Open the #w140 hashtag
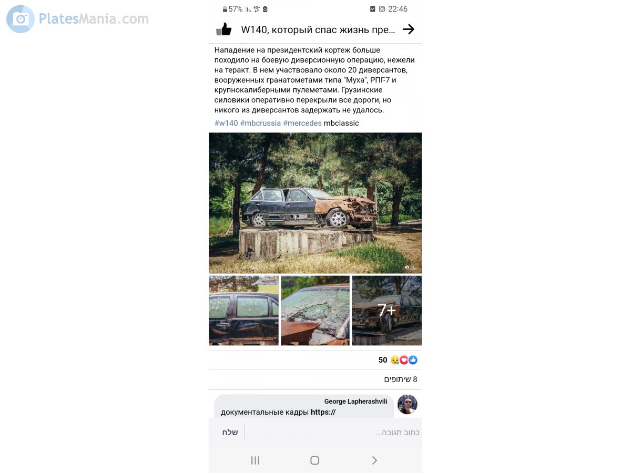 tap(226, 123)
